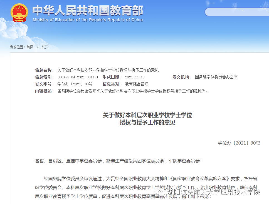Screen dimensions: 269x204
Task: Click the bold centered document heading
Action: [x=147, y=119]
